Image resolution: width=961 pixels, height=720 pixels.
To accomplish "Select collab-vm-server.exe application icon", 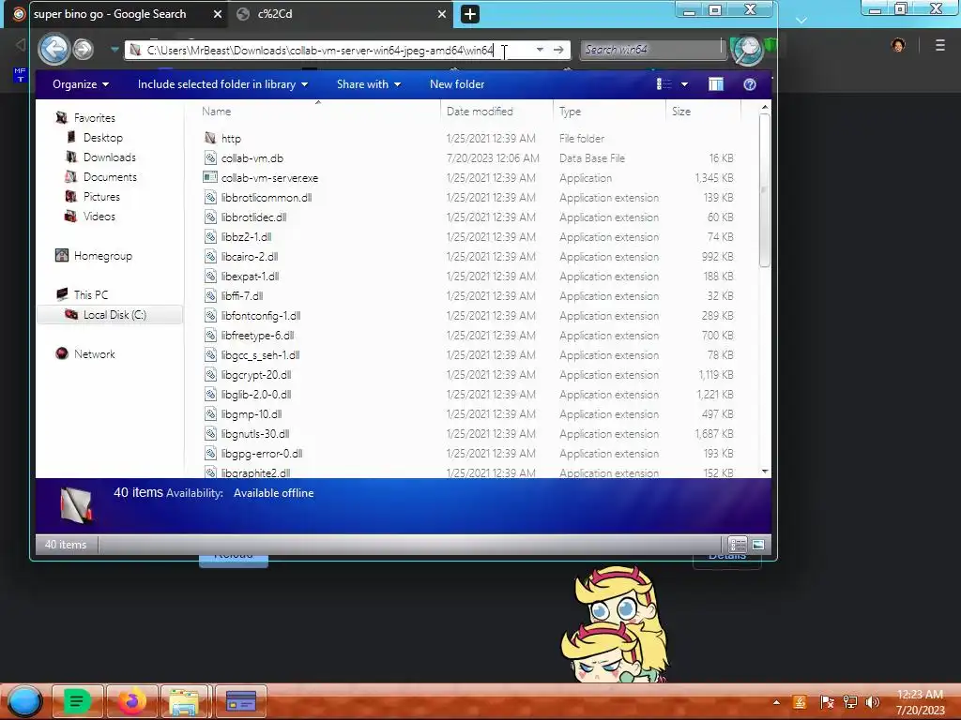I will click(210, 177).
